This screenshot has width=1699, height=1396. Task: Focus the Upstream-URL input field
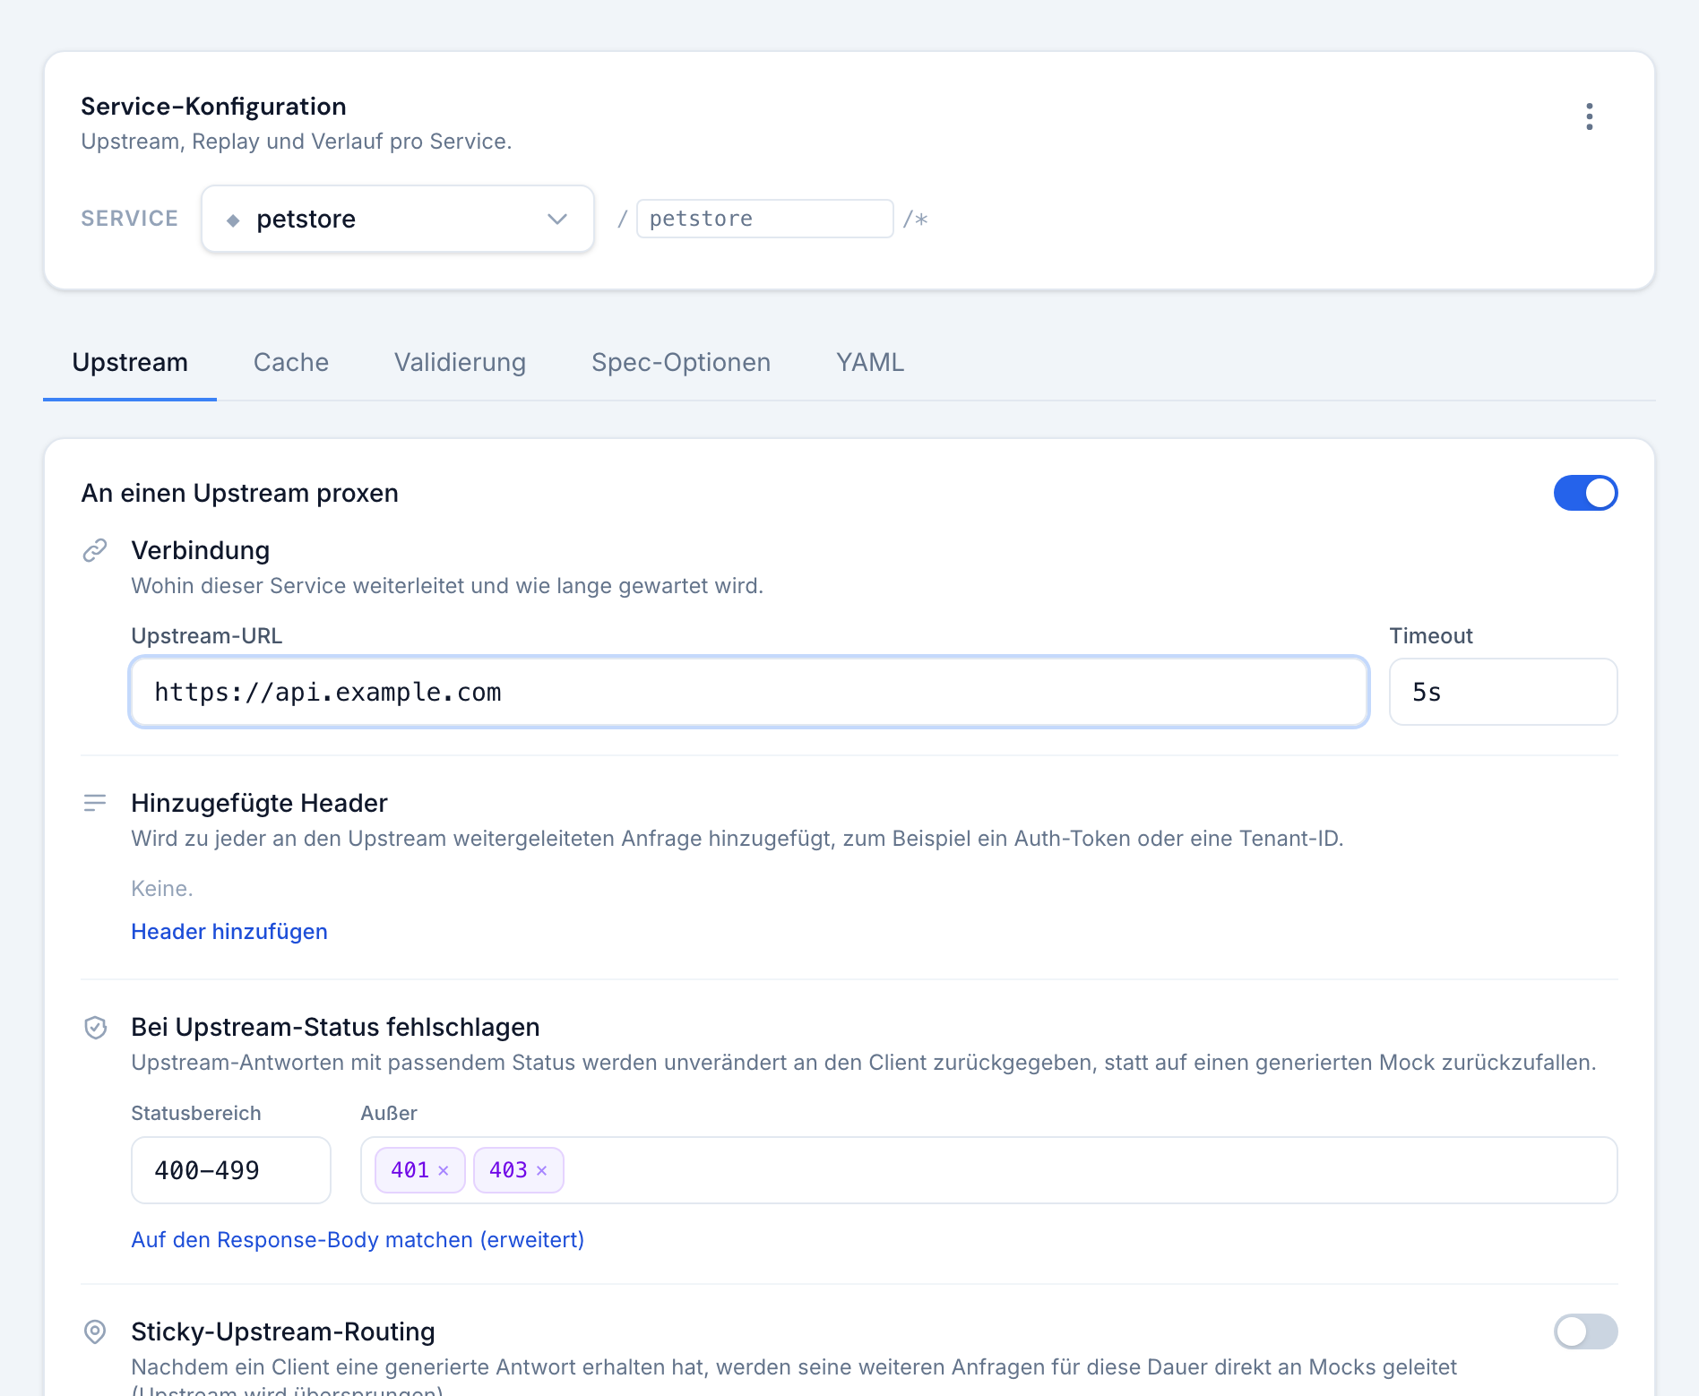point(749,692)
